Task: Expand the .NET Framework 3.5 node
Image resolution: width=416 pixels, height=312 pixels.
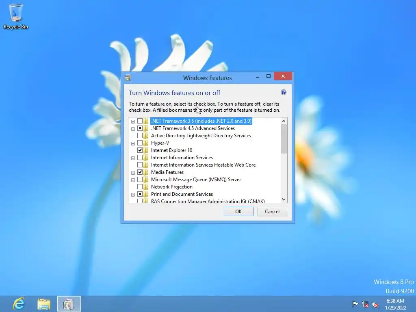Action: click(133, 121)
